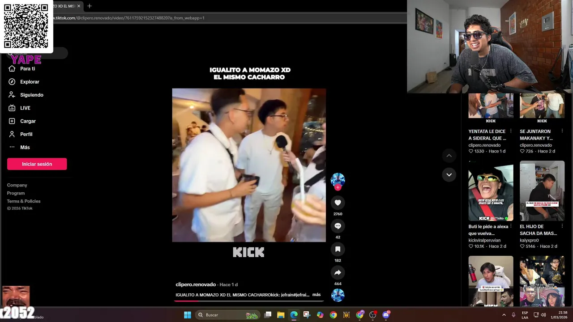The height and width of the screenshot is (322, 573).
Task: Switch to Microsoft Edge on the taskbar
Action: tap(294, 315)
